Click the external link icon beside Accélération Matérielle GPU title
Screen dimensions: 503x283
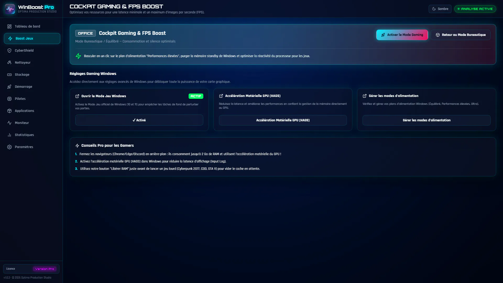(221, 96)
